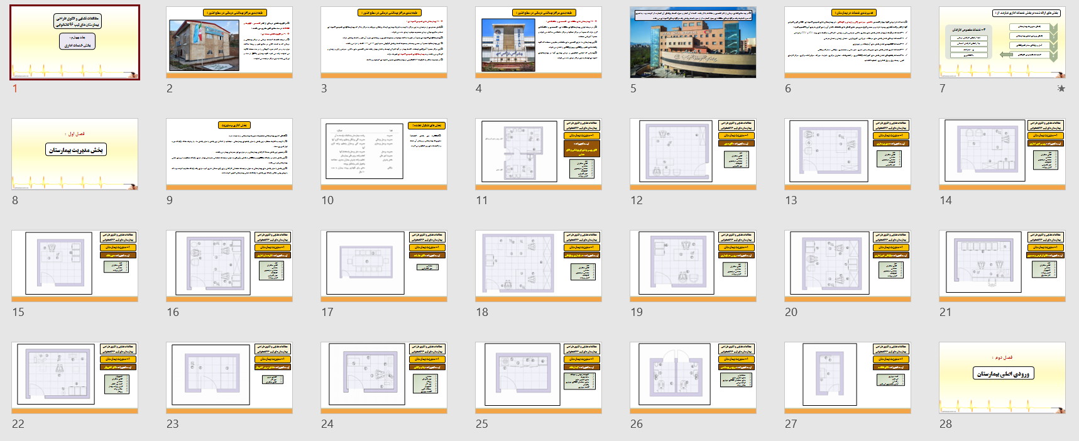Choose slide 6 text-only thumbnail
Screen dimensions: 1079x441
tap(848, 42)
